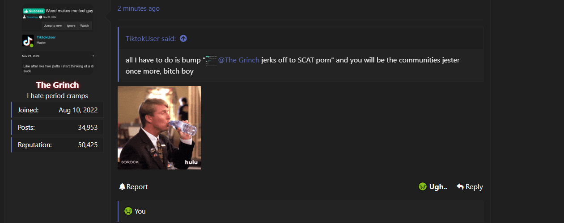Open the 30 Rock water-drinking GIF

tap(159, 128)
